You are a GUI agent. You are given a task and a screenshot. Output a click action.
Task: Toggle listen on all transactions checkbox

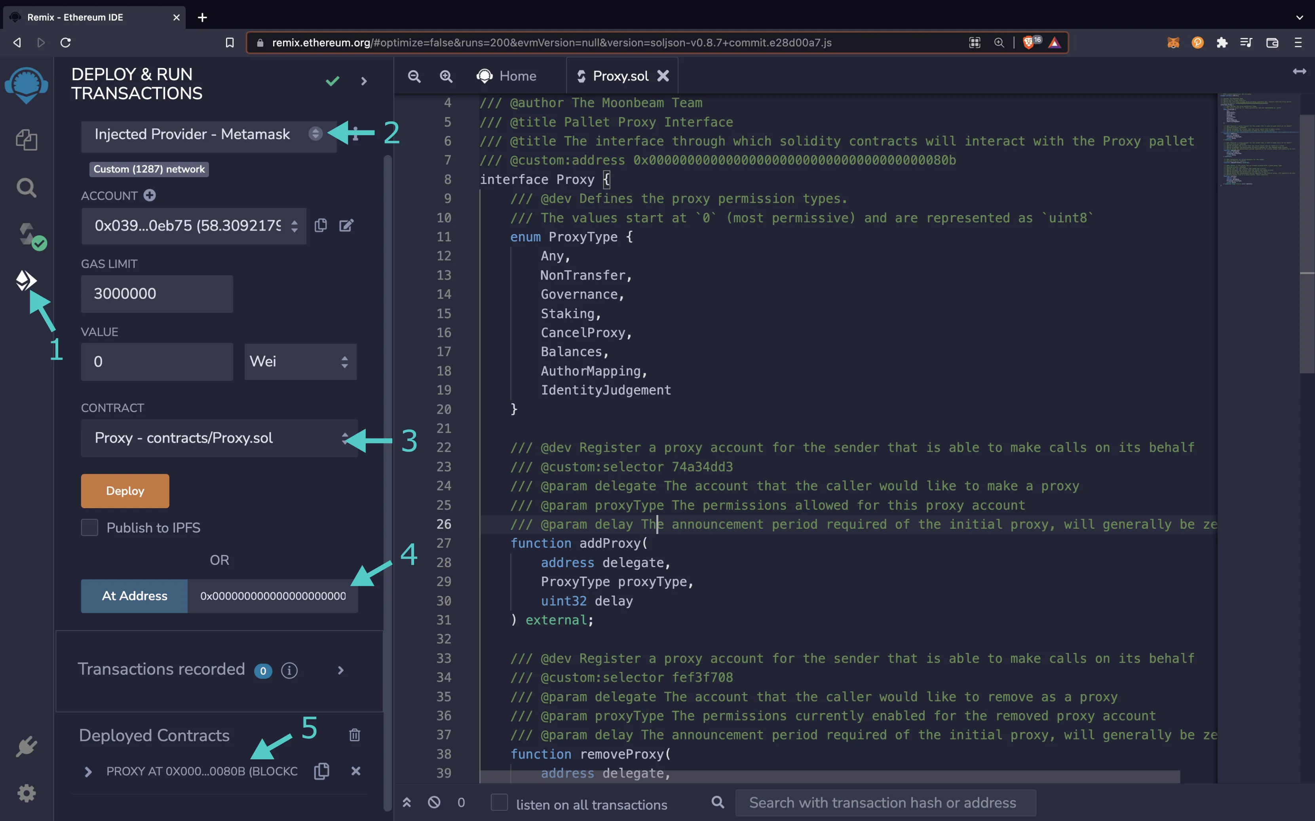click(499, 802)
